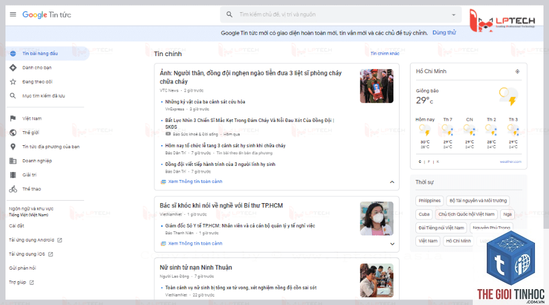The height and width of the screenshot is (305, 549).
Task: Collapse the first story card chevron
Action: pos(392,182)
